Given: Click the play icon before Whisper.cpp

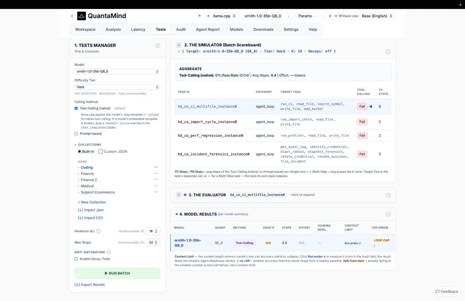Looking at the screenshot, I should point(331,16).
